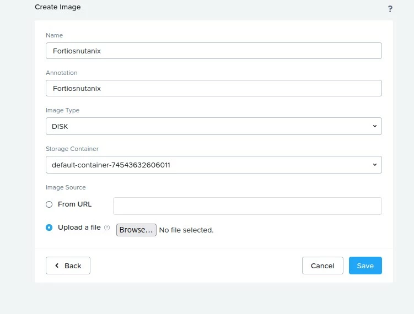The height and width of the screenshot is (314, 414).
Task: Click the 'No file selected.' text
Action: pos(186,230)
